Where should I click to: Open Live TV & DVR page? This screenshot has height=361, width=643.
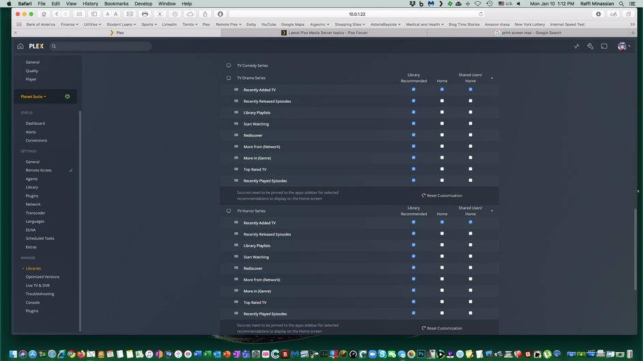[x=38, y=285]
